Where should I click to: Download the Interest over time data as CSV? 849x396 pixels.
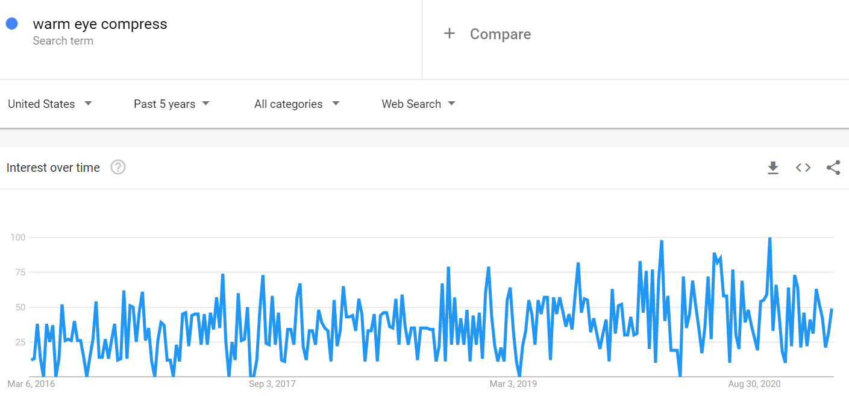(x=773, y=168)
